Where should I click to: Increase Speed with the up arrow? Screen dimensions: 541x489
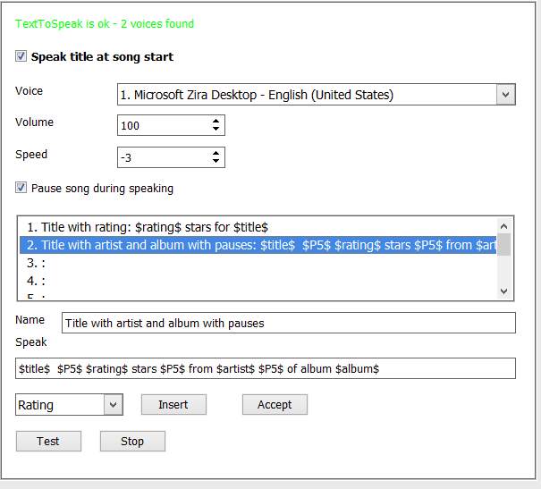[x=216, y=153]
